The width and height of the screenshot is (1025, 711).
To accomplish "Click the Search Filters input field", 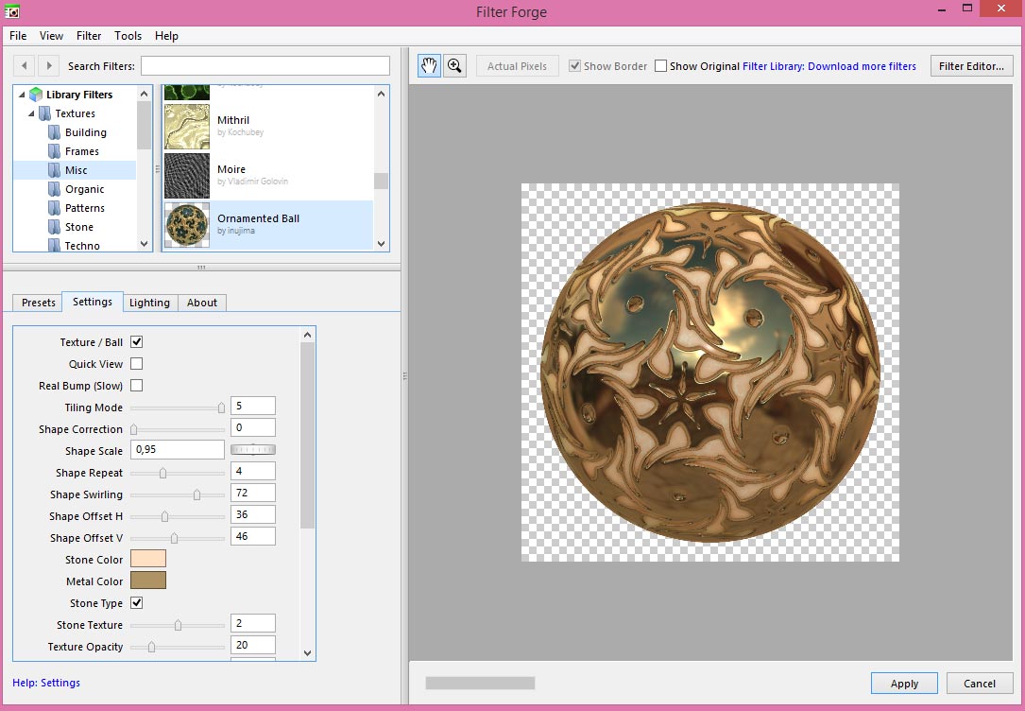I will click(265, 66).
